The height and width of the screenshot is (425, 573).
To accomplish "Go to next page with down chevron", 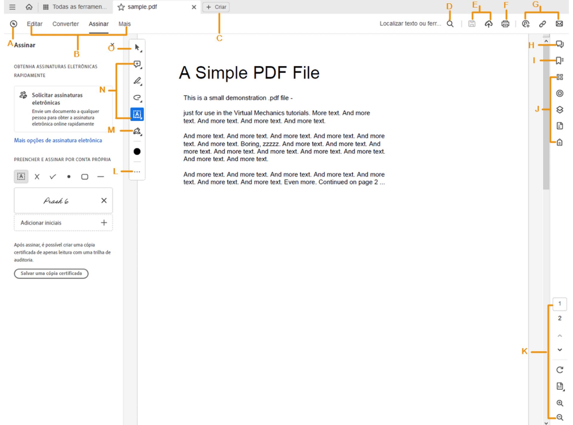I will (x=560, y=350).
